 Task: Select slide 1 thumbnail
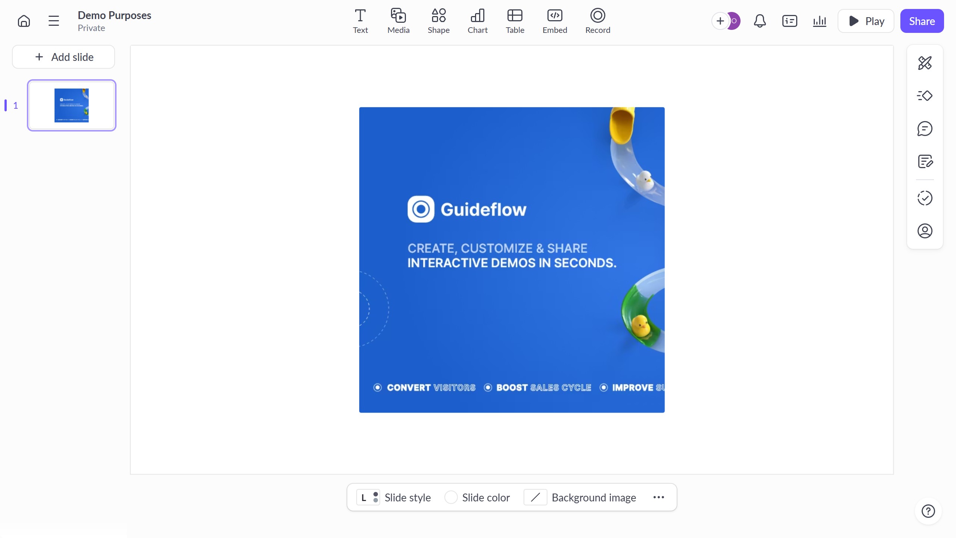click(72, 105)
